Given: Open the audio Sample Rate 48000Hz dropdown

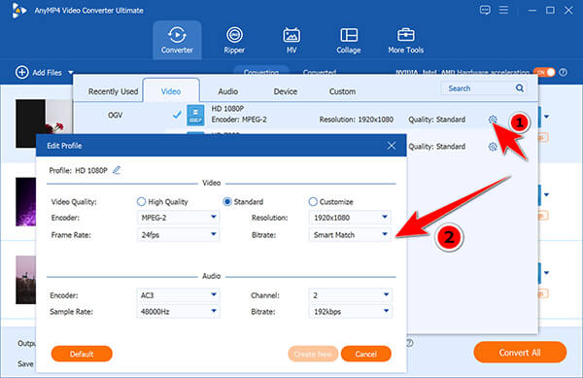Looking at the screenshot, I should pos(178,312).
